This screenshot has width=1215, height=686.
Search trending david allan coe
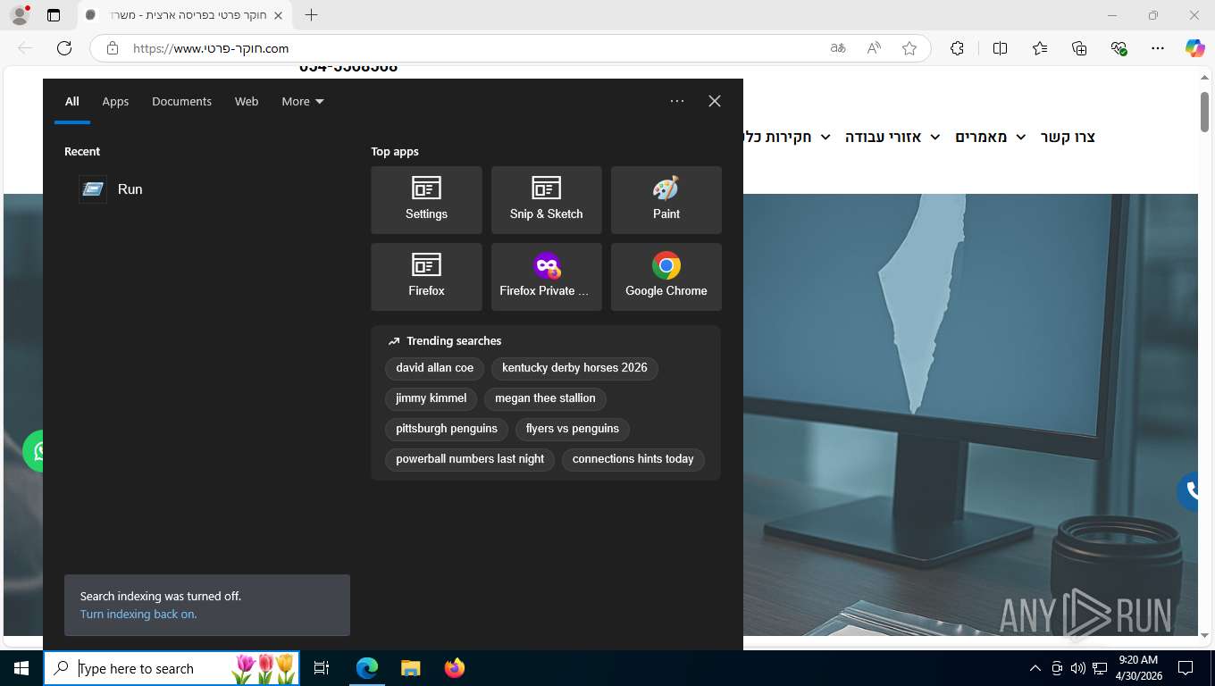tap(435, 368)
